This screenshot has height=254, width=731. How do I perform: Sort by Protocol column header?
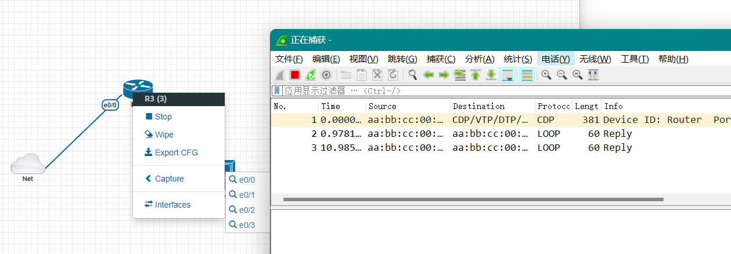click(553, 106)
